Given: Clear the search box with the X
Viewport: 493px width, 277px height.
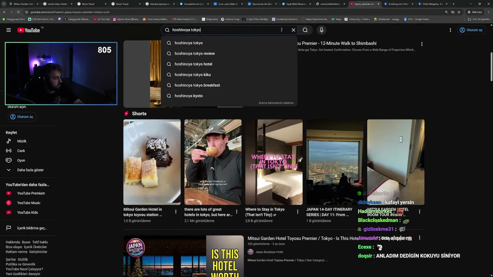Looking at the screenshot, I should [x=293, y=30].
